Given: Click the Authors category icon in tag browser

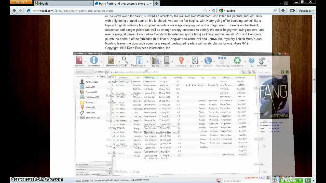Looking at the screenshot, I should 82,82.
